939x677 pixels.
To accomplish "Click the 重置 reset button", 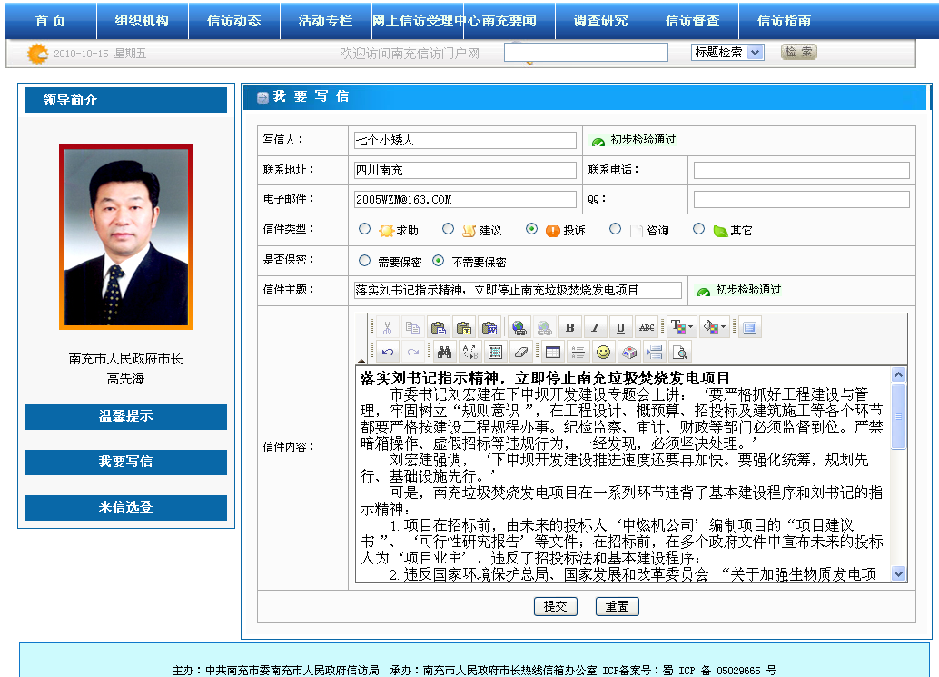I will click(618, 606).
